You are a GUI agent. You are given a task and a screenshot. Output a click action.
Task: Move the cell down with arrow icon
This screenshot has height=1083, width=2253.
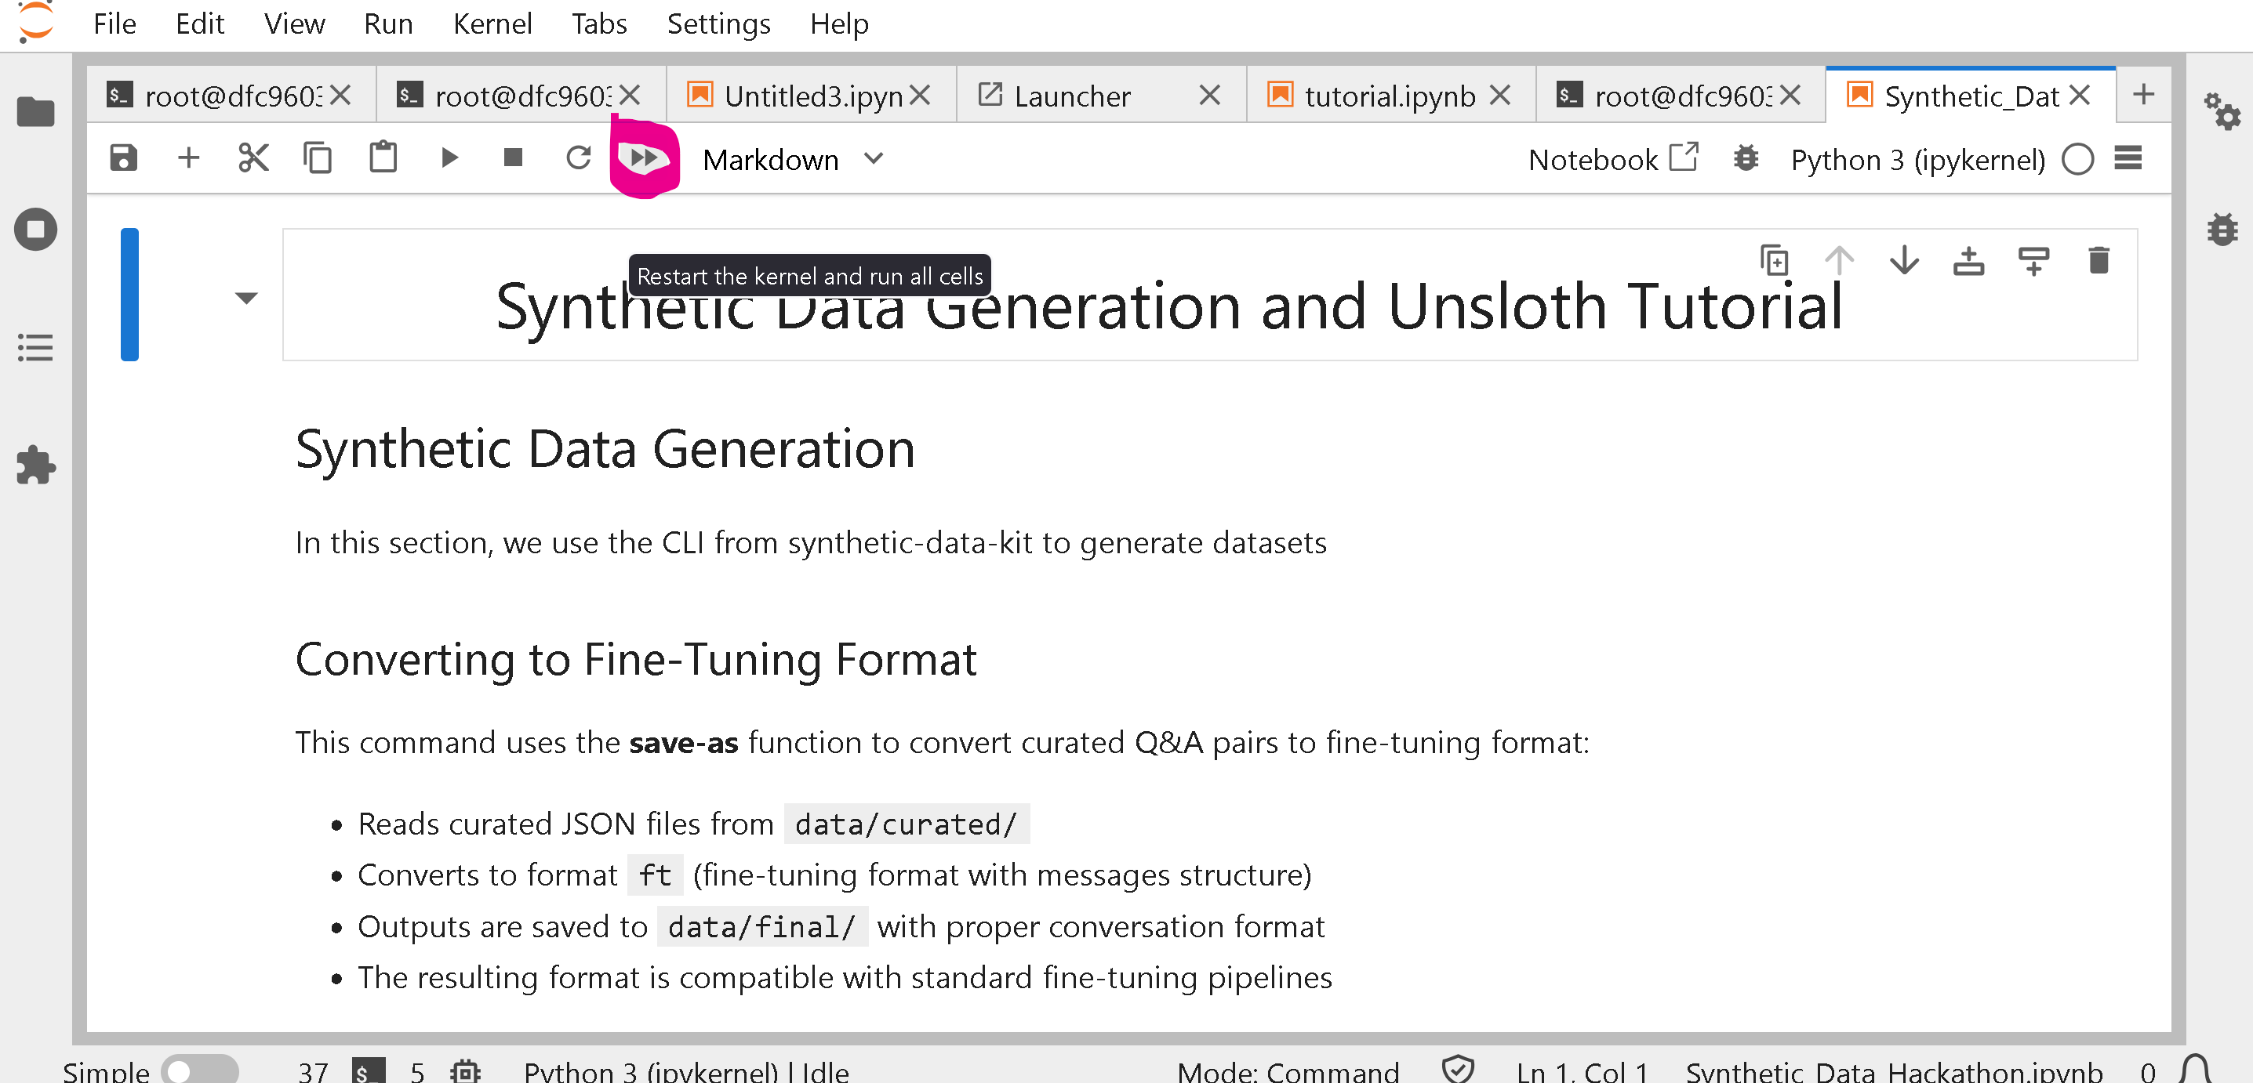tap(1904, 260)
